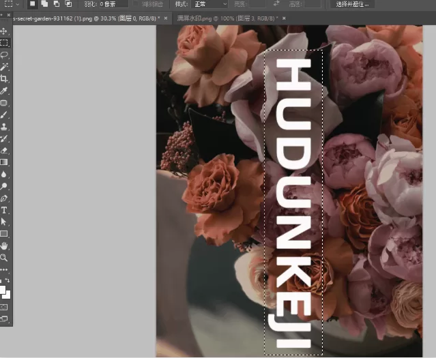
Task: Select the History Brush tool
Action: click(x=4, y=138)
